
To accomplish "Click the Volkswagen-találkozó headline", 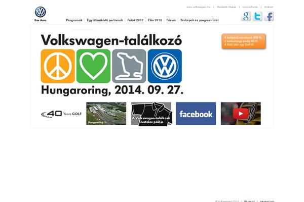I will pyautogui.click(x=111, y=40).
